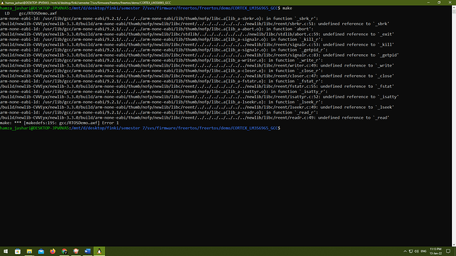Viewport: 456px width, 256px height.
Task: Open the red mascot app on the taskbar
Action: pyautogui.click(x=76, y=251)
